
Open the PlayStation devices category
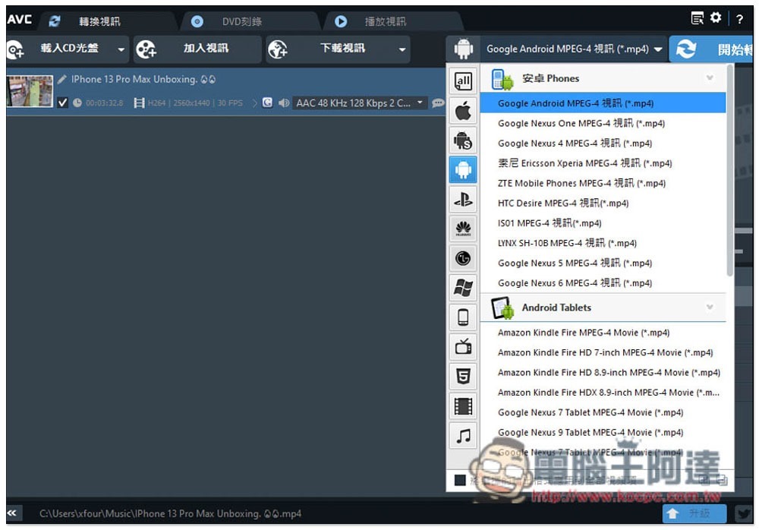tap(463, 199)
